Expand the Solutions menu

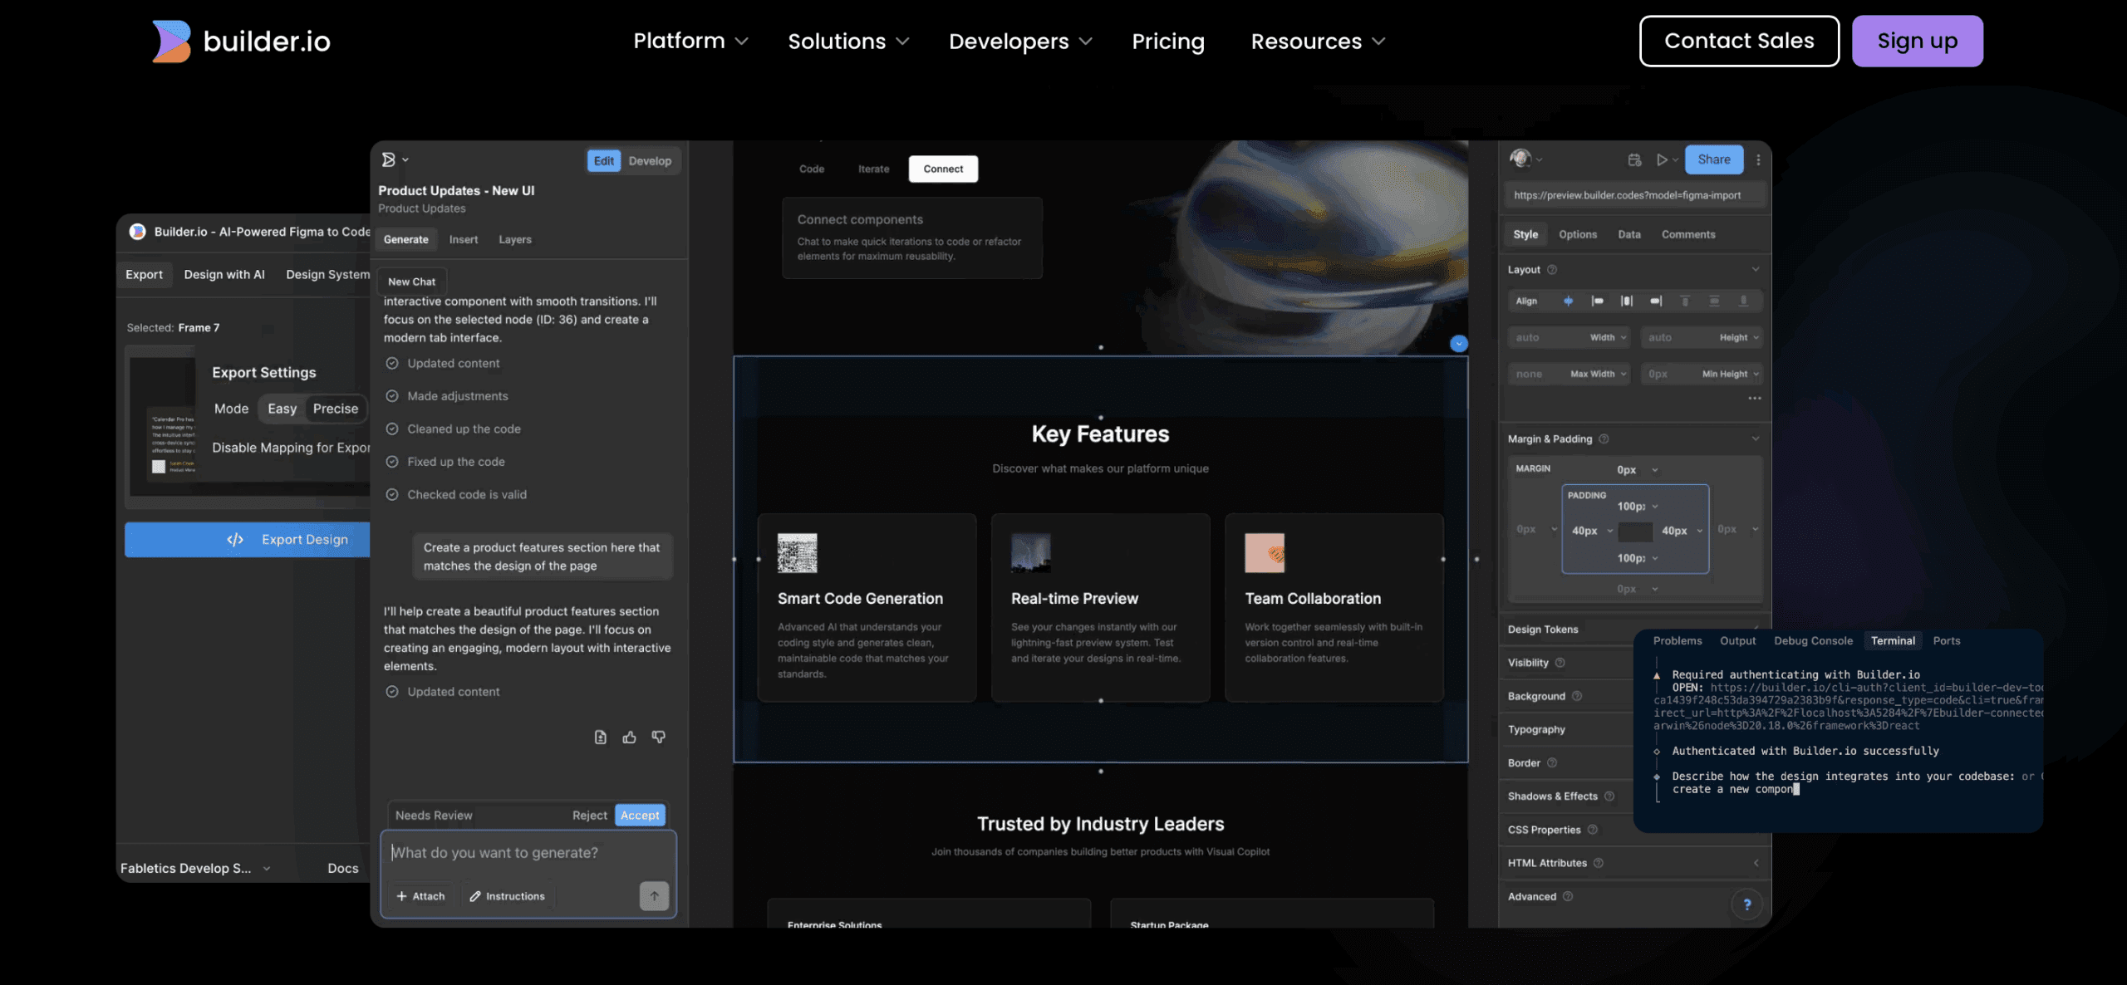(848, 41)
